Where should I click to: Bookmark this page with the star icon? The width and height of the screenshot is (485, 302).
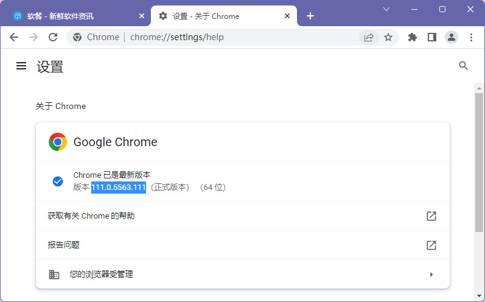point(388,37)
